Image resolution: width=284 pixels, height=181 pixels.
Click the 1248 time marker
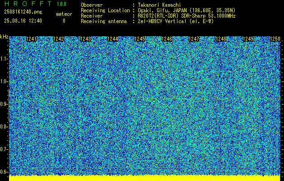(221, 39)
